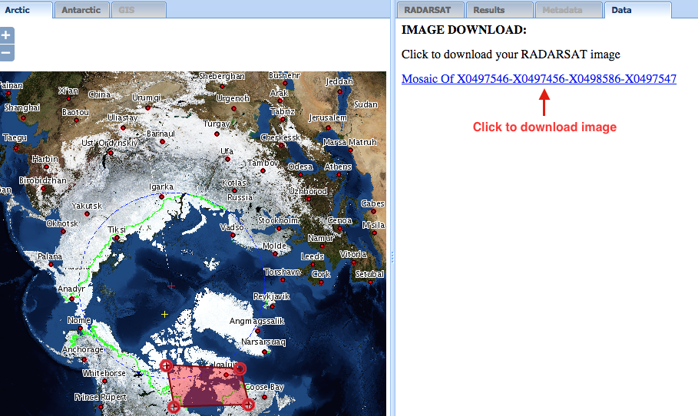
Task: Click the 'Barnaul' map label
Action: [x=160, y=134]
